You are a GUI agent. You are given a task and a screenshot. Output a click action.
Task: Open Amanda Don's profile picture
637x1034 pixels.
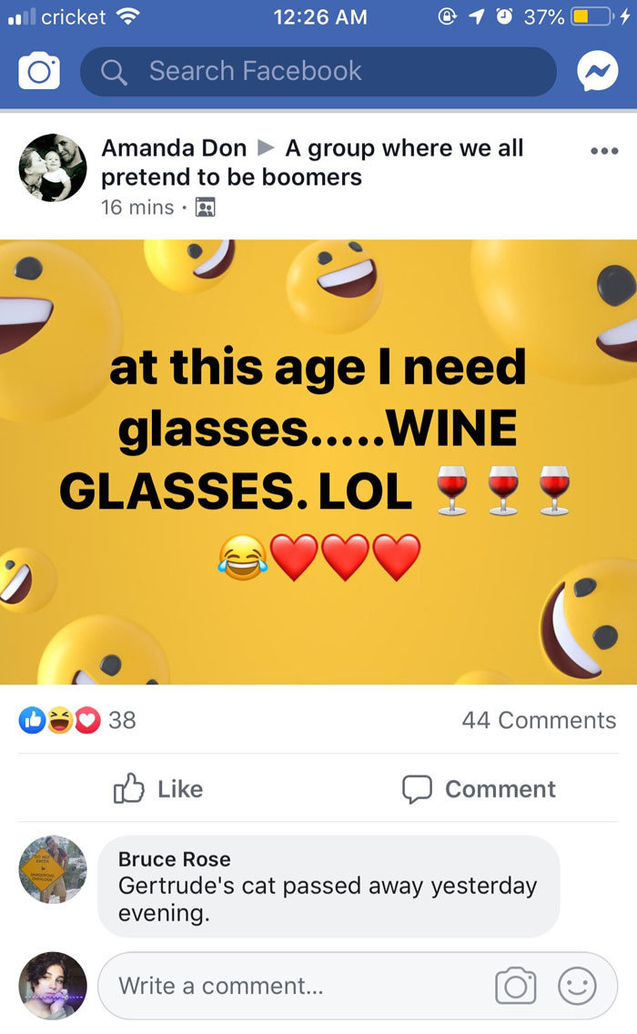(x=53, y=167)
